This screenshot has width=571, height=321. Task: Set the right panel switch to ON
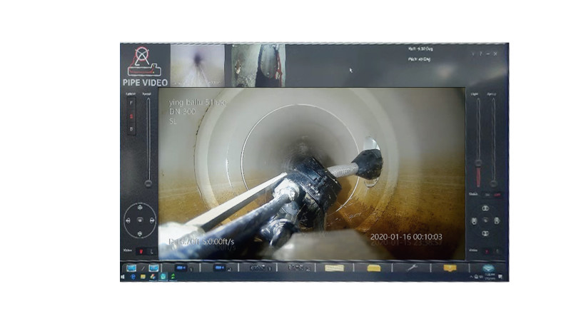tap(487, 195)
